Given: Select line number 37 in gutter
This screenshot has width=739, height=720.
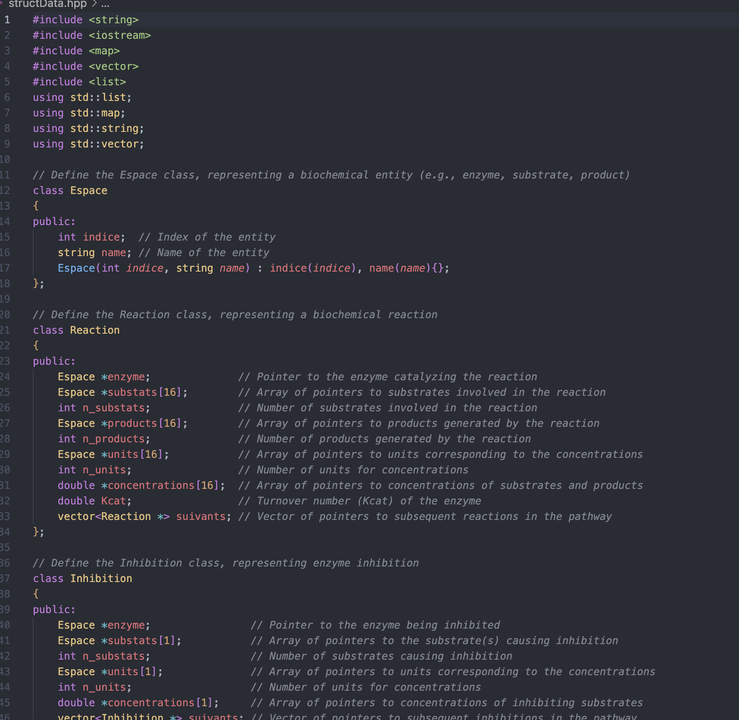Looking at the screenshot, I should pos(5,579).
